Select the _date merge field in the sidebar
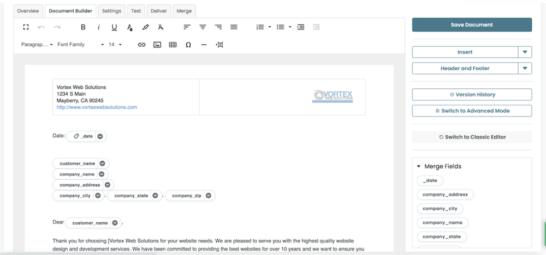The height and width of the screenshot is (255, 546). point(430,181)
